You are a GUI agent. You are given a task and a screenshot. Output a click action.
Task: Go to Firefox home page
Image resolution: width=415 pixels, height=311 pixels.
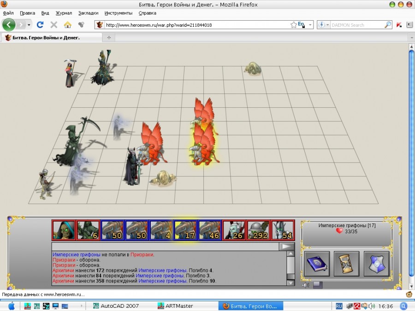[67, 25]
